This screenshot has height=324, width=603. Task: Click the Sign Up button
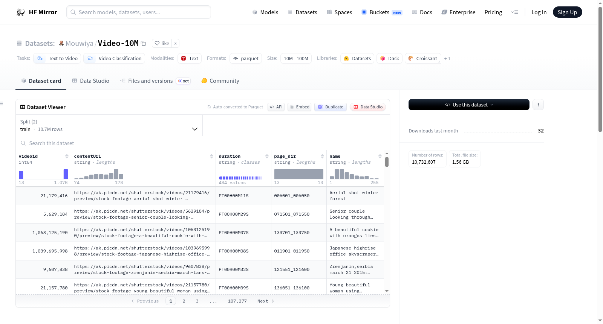tap(567, 12)
